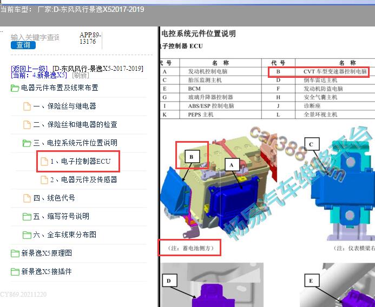
Task: Click document icon beside 四、线色代号
Action: click(27, 198)
